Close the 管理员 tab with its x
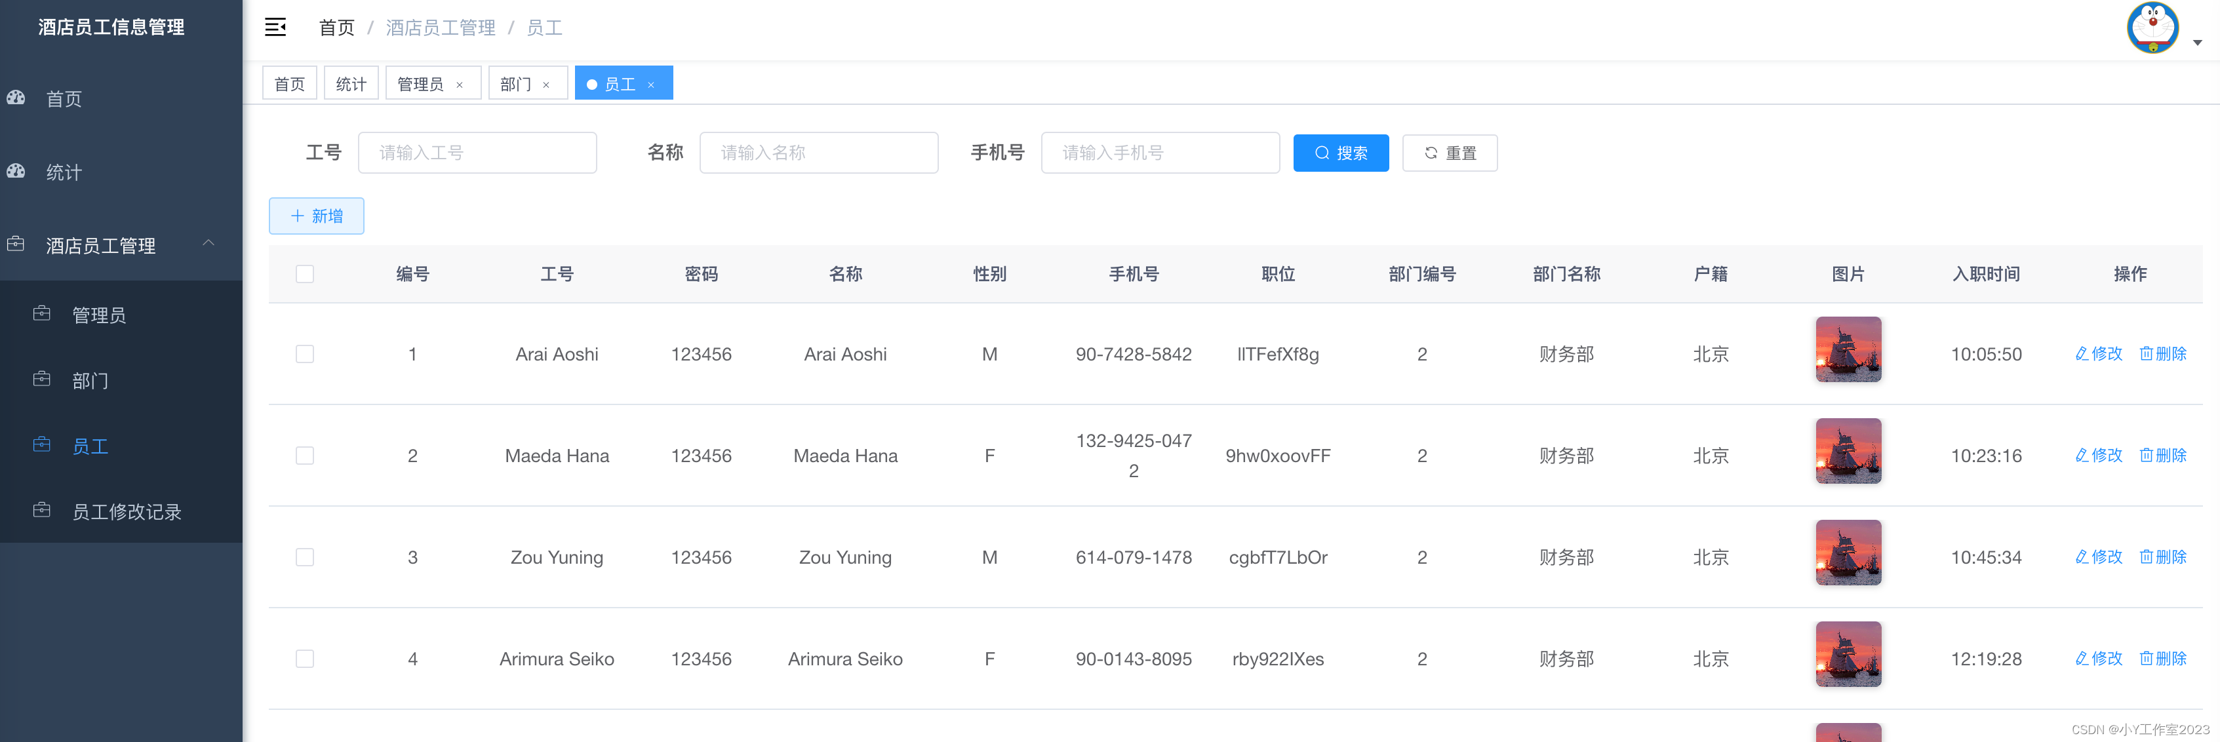 (460, 85)
